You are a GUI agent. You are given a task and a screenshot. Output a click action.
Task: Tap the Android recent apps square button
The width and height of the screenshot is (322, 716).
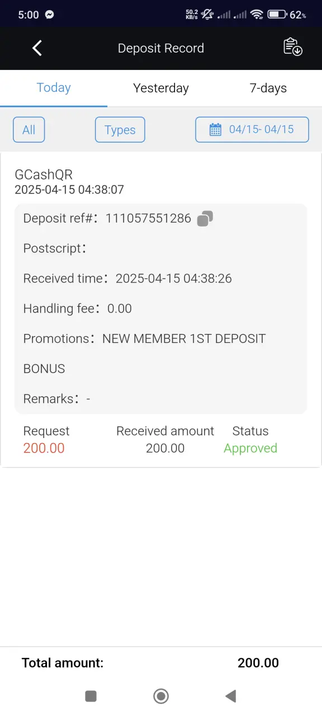tap(91, 696)
